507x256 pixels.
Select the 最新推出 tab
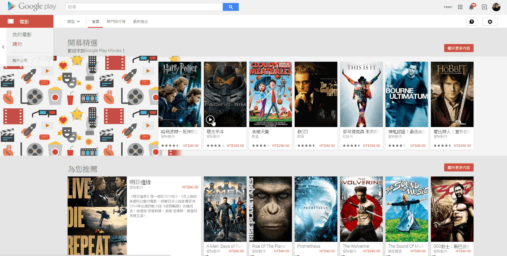[x=140, y=22]
